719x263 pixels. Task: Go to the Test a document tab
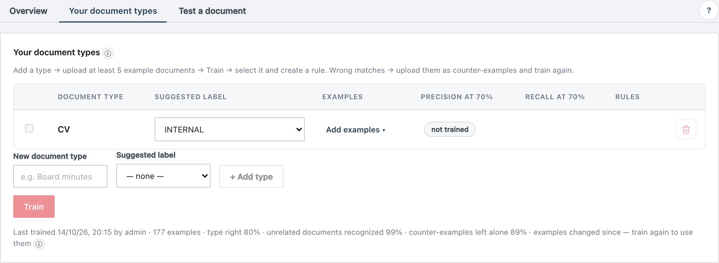tap(212, 11)
